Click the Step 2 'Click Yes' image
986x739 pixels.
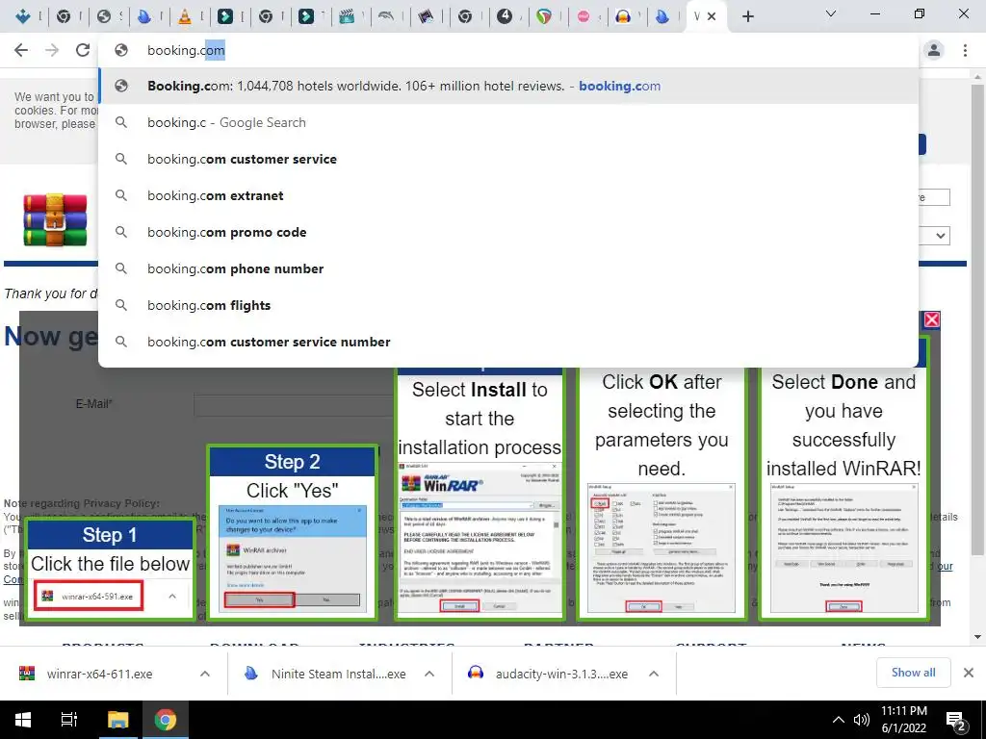point(293,532)
